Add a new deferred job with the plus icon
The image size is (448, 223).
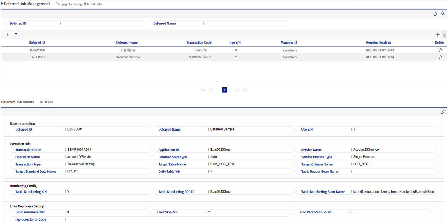coord(437,35)
